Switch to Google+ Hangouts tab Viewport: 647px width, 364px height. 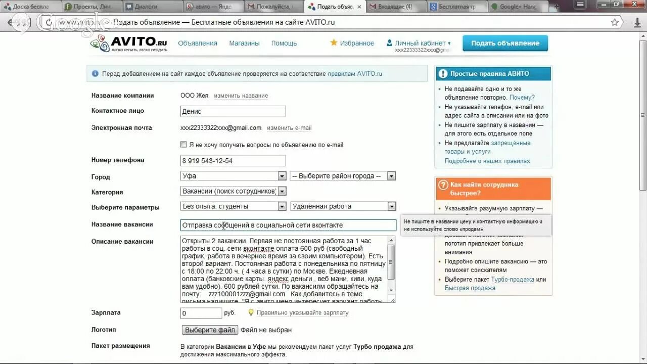click(x=519, y=7)
